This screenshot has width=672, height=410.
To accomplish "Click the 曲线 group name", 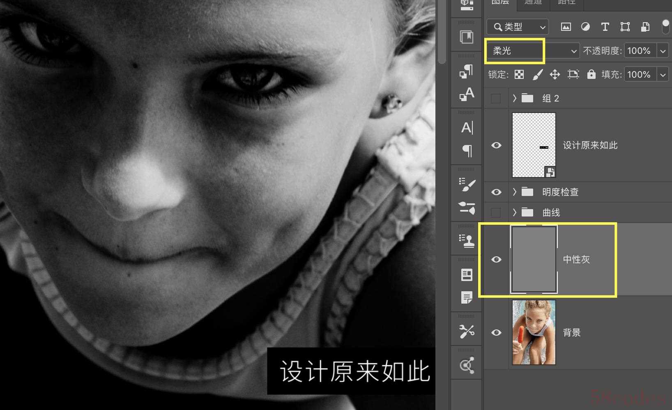I will pos(551,212).
